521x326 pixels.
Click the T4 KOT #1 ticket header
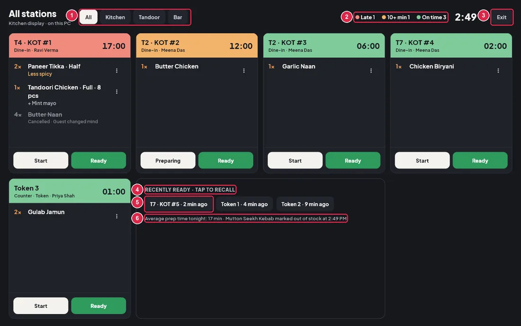(70, 45)
